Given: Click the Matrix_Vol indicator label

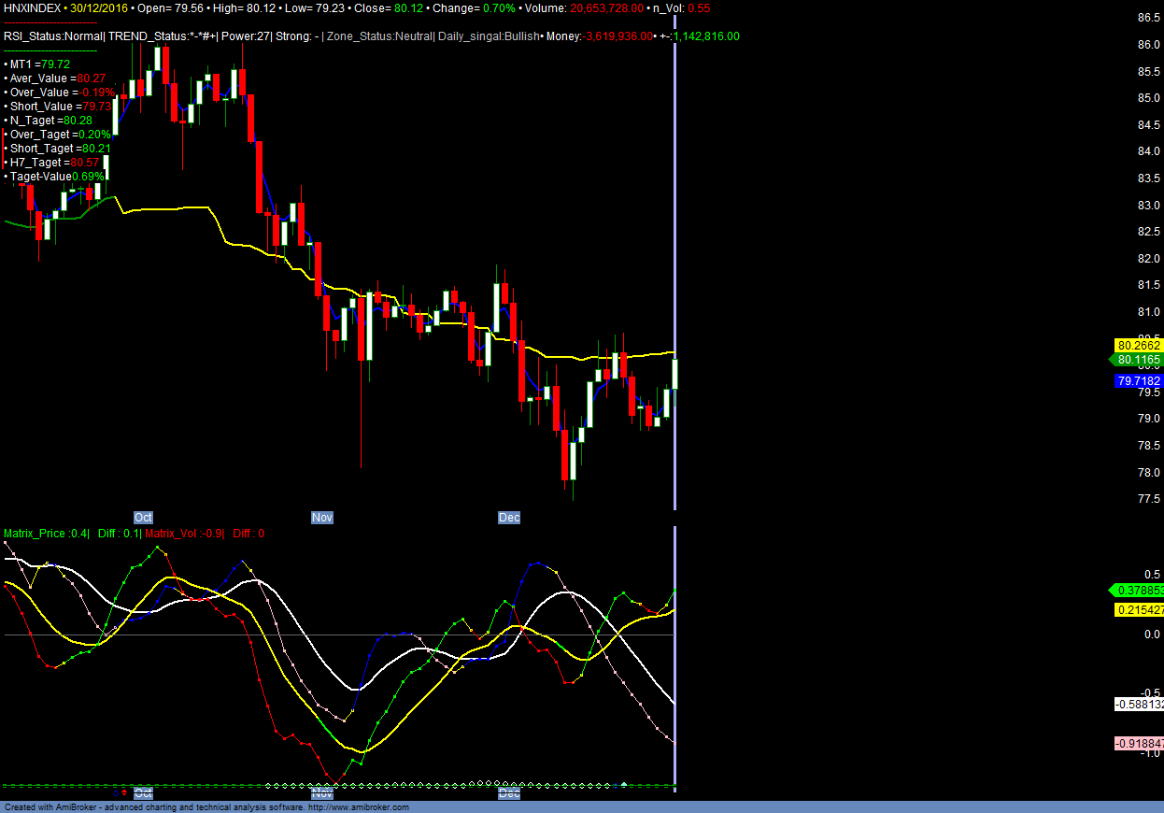Looking at the screenshot, I should 184,534.
